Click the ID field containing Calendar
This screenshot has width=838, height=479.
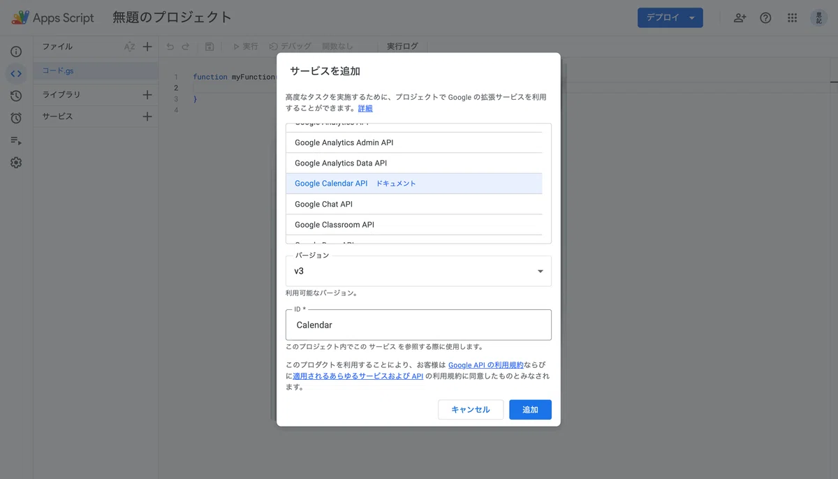pyautogui.click(x=418, y=325)
